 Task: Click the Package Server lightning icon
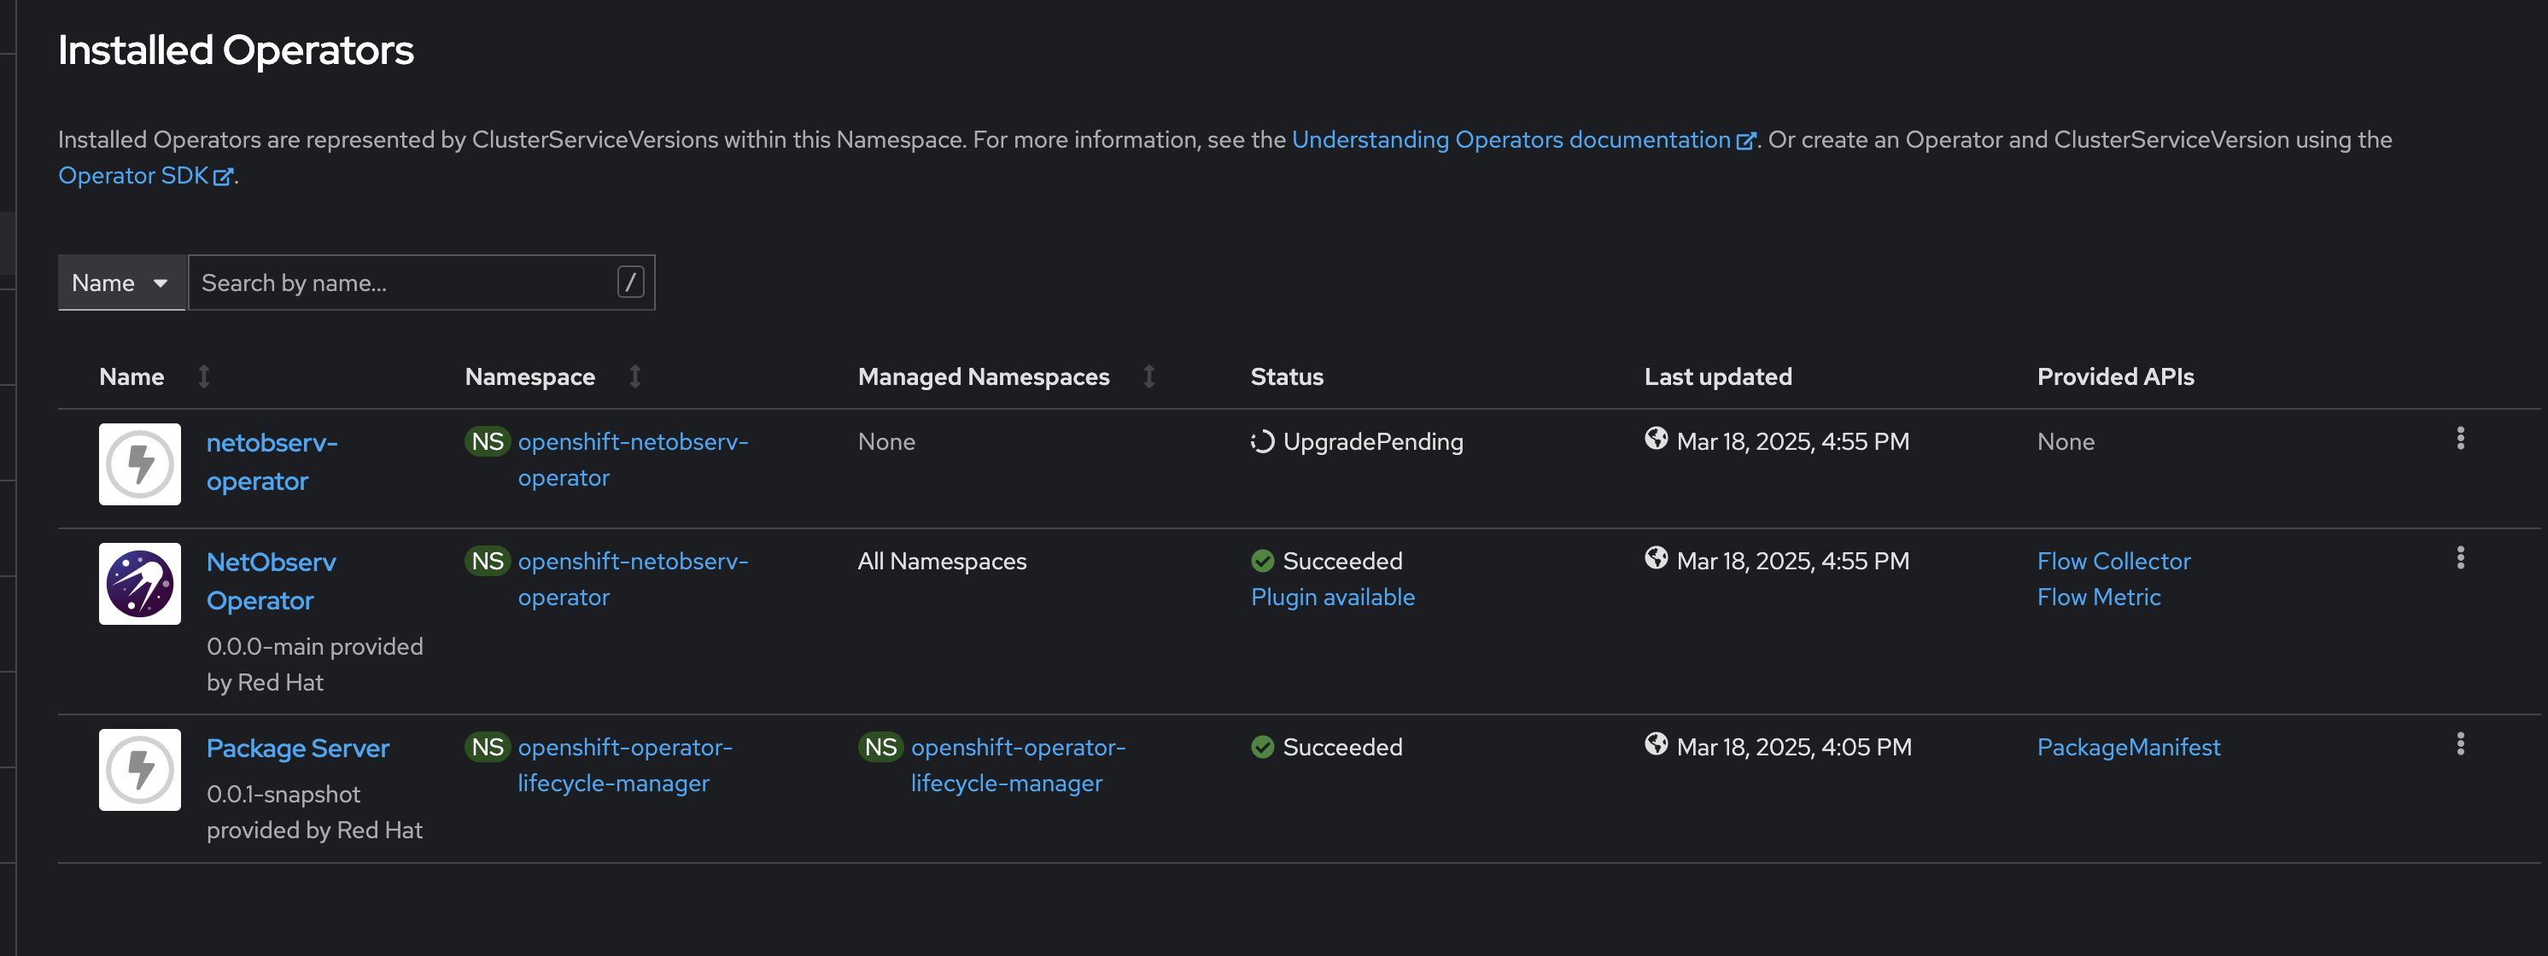click(x=139, y=769)
